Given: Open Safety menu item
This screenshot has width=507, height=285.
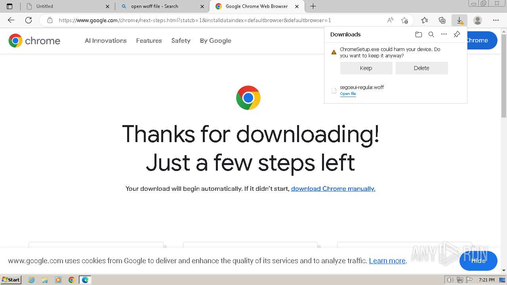Looking at the screenshot, I should 181,40.
